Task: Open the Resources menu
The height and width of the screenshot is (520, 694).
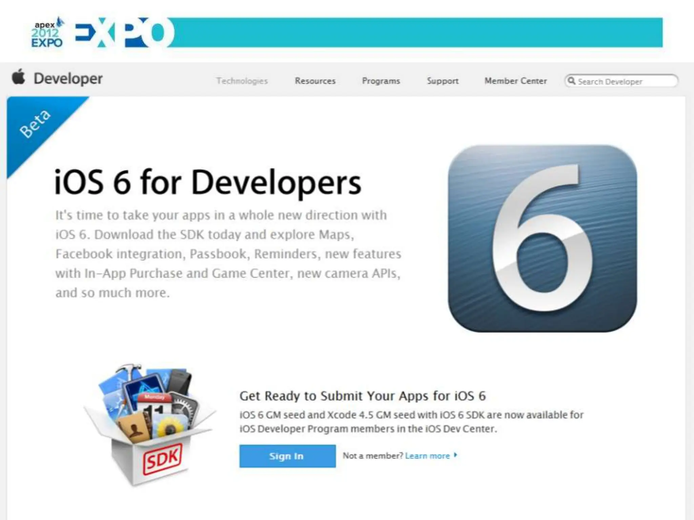Action: tap(315, 81)
